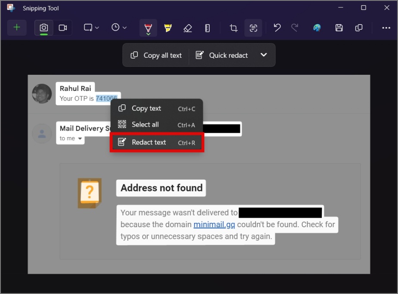Image resolution: width=398 pixels, height=294 pixels.
Task: Open the minimail.gg link
Action: [214, 225]
